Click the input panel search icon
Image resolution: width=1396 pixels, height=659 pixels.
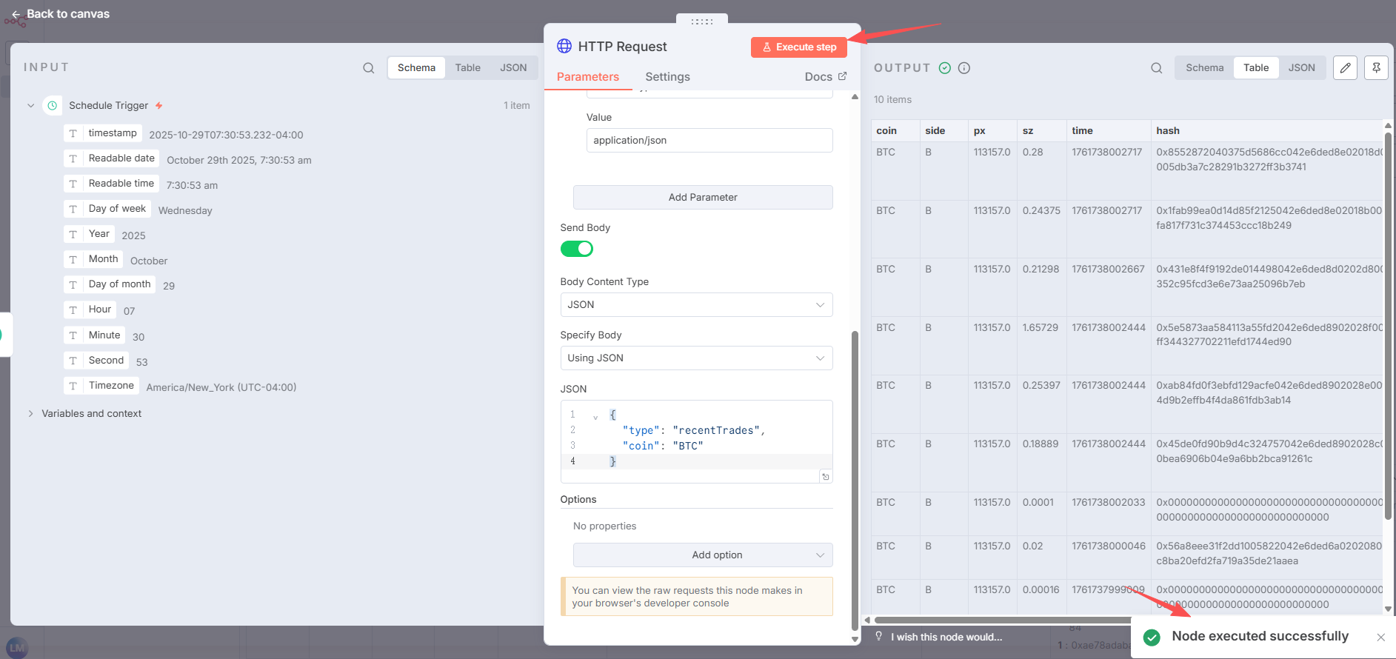tap(368, 68)
